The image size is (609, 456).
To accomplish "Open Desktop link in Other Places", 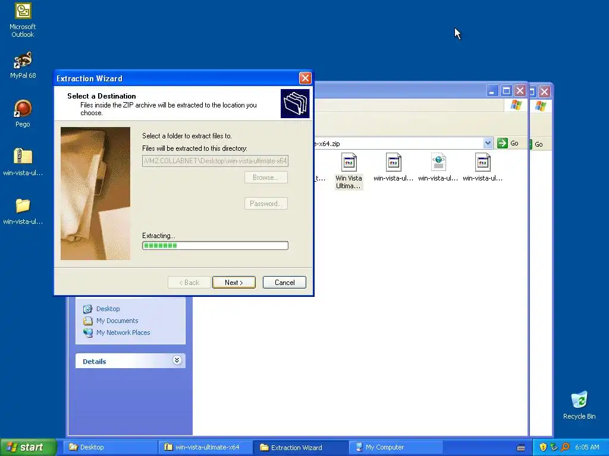I will click(108, 309).
